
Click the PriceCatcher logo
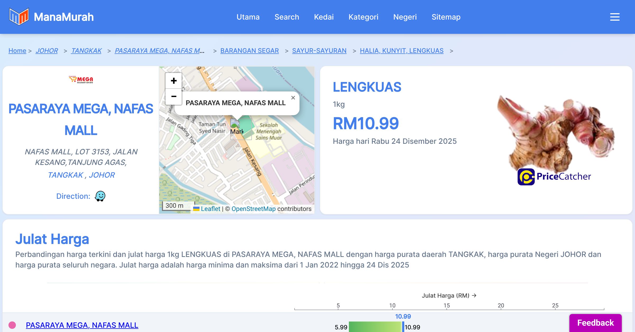pos(554,177)
